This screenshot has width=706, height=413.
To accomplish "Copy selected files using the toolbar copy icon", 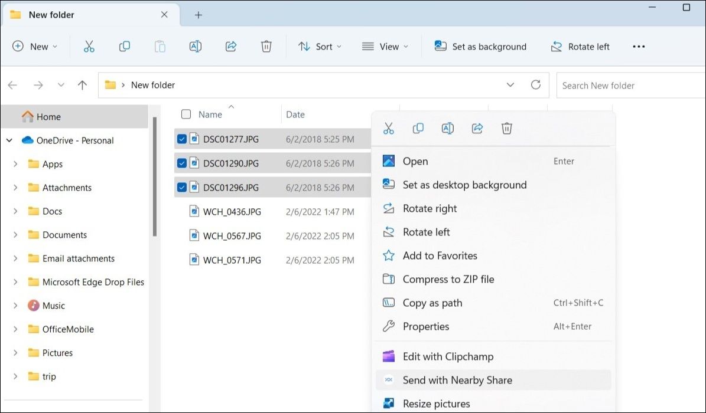I will pos(125,46).
